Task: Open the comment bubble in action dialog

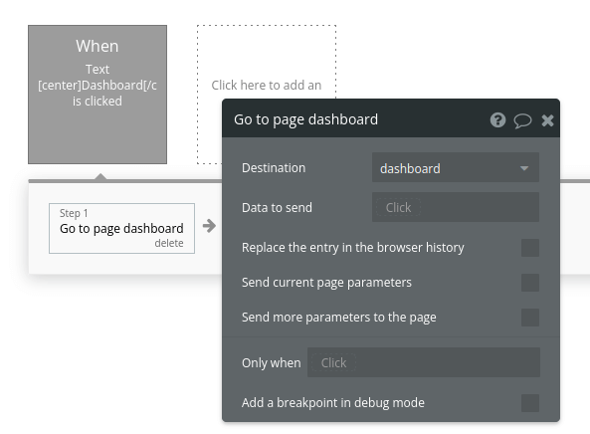Action: 522,120
